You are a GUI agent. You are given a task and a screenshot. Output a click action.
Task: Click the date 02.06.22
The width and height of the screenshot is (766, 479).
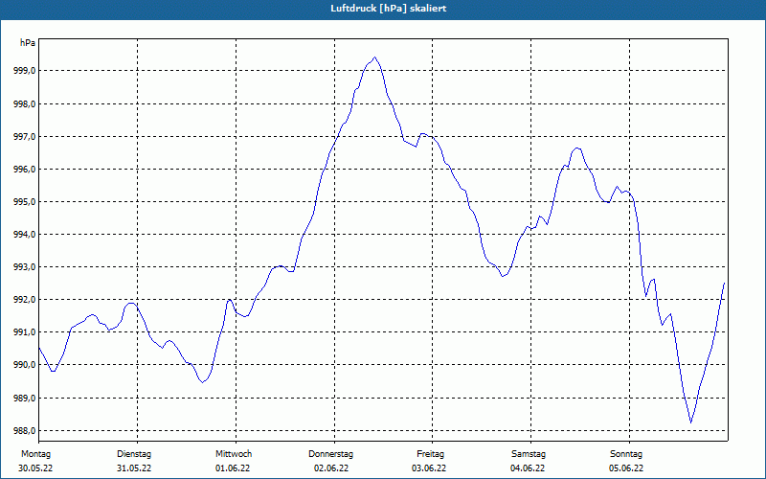tap(331, 468)
